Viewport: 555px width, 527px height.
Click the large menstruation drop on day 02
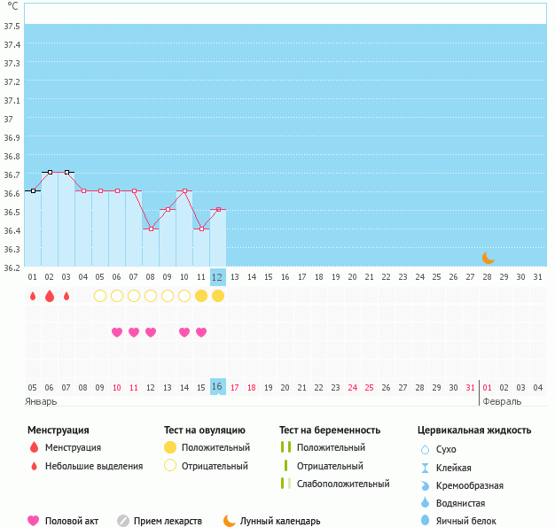50,296
